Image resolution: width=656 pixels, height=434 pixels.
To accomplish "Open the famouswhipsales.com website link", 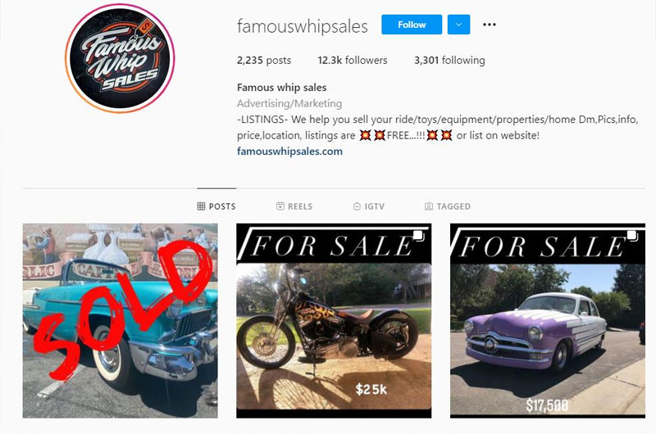I will pyautogui.click(x=289, y=151).
